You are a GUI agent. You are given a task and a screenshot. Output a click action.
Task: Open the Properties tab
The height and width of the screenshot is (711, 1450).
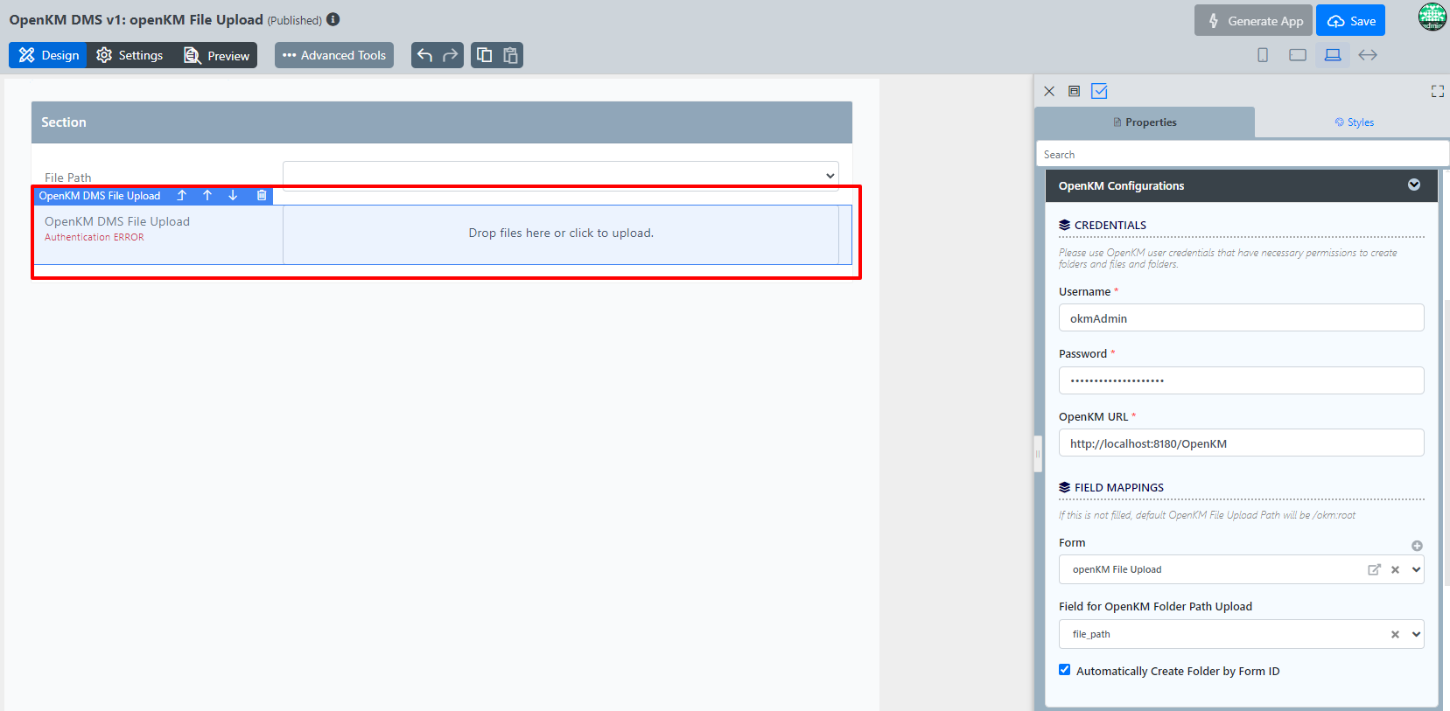(x=1145, y=122)
